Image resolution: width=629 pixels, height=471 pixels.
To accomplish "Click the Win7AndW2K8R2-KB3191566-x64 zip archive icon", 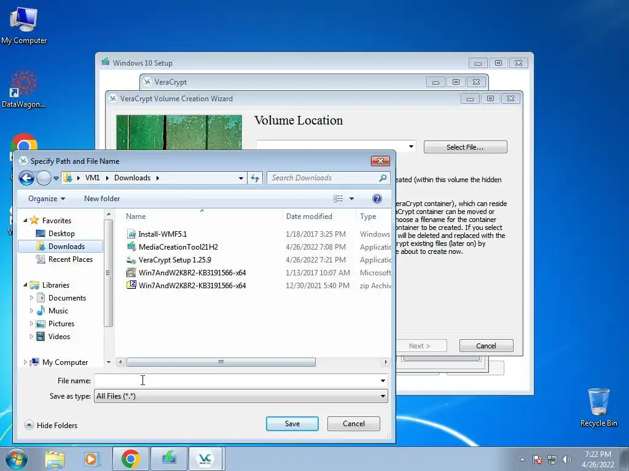I will tap(131, 285).
